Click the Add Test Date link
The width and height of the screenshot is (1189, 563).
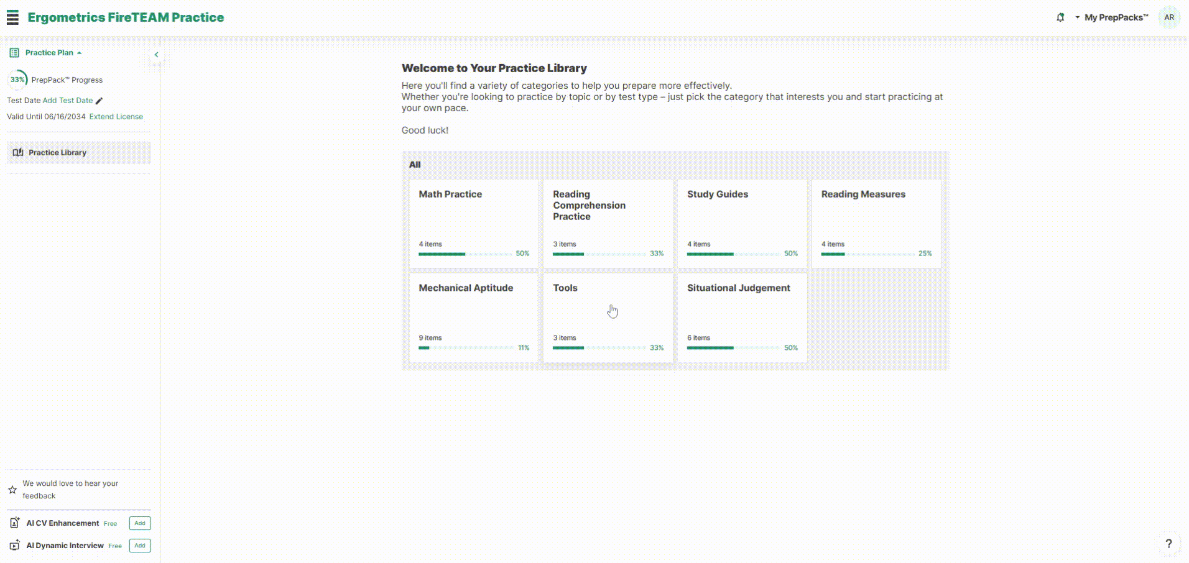coord(67,101)
